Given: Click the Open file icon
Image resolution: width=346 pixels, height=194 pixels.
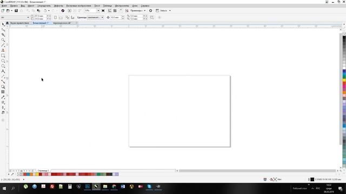Looking at the screenshot, I should [8, 11].
